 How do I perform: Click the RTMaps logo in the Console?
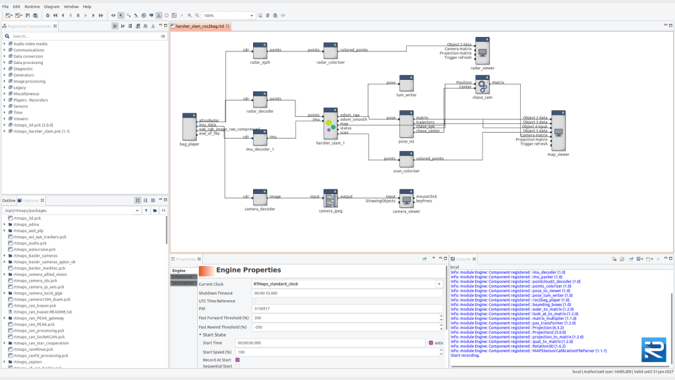(653, 350)
